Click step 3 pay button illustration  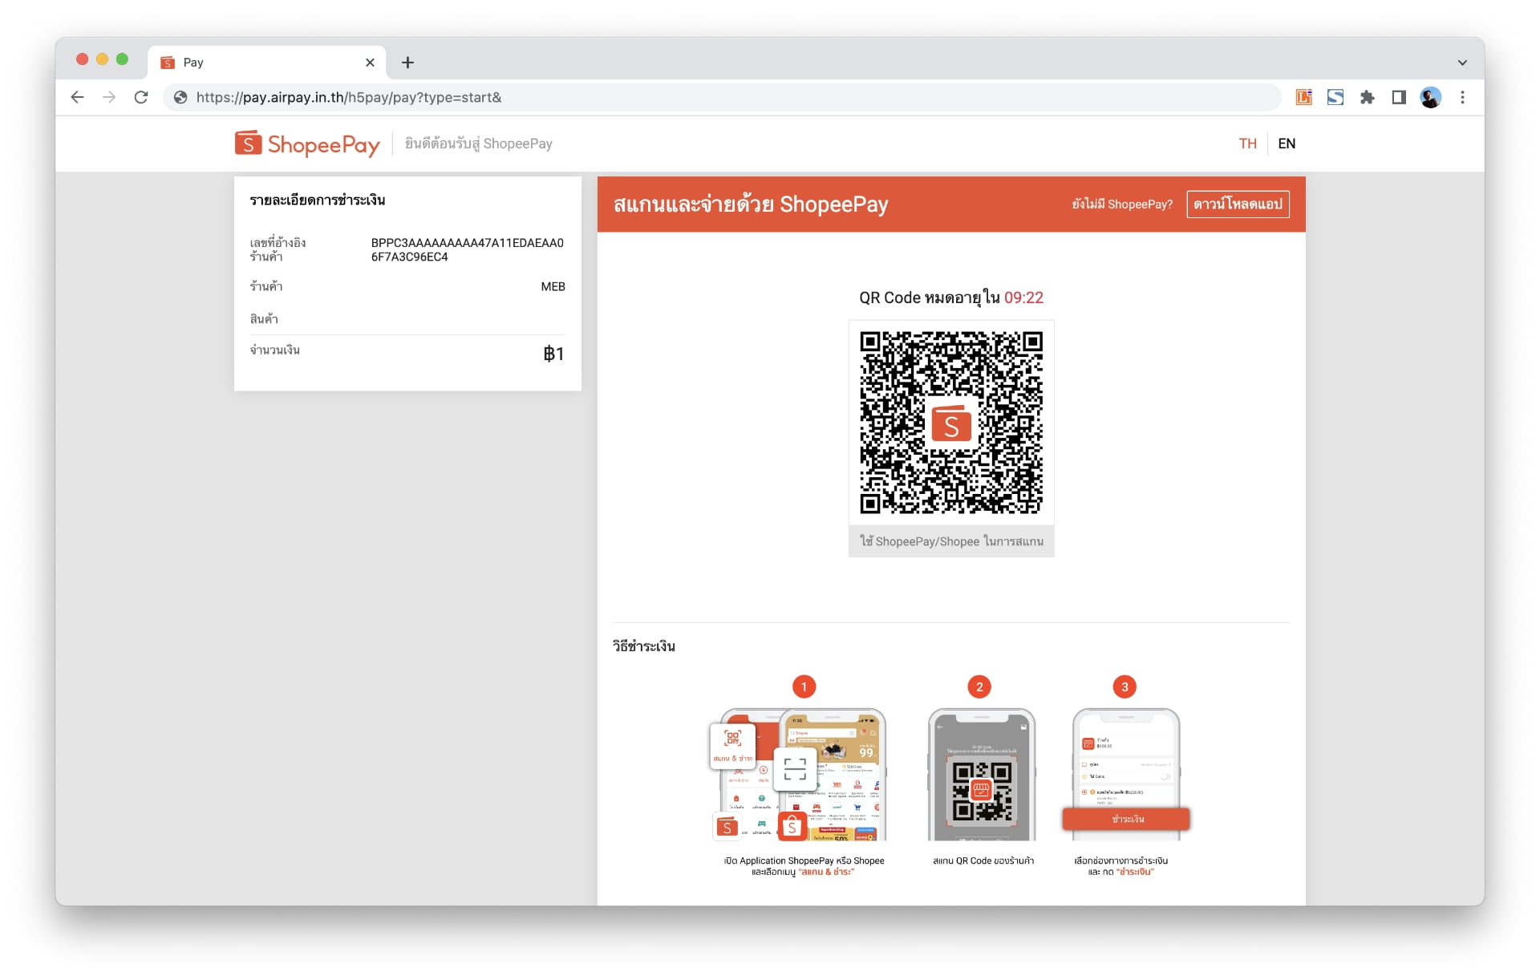1126,819
